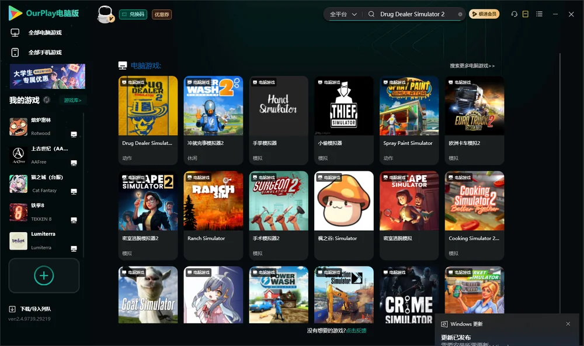The width and height of the screenshot is (584, 346).
Task: Click the 优惠券 coupon button
Action: [x=162, y=15]
